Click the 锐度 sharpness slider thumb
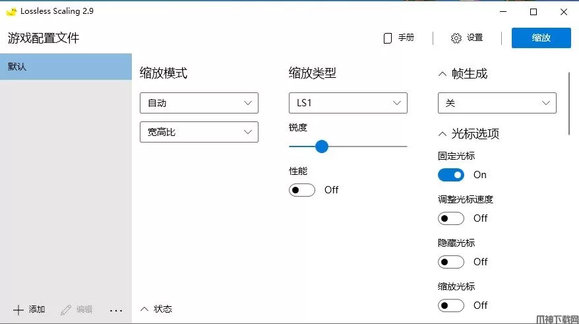Screen dimensions: 579x324 click(322, 146)
